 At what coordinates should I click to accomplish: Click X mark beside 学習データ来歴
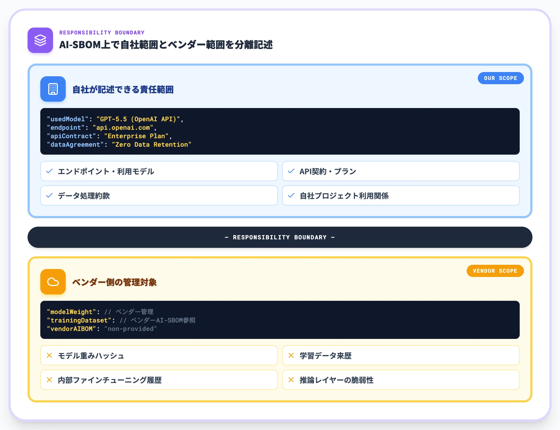(291, 355)
